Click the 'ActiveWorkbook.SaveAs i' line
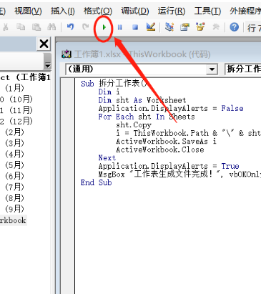The height and width of the screenshot is (294, 261). click(166, 142)
